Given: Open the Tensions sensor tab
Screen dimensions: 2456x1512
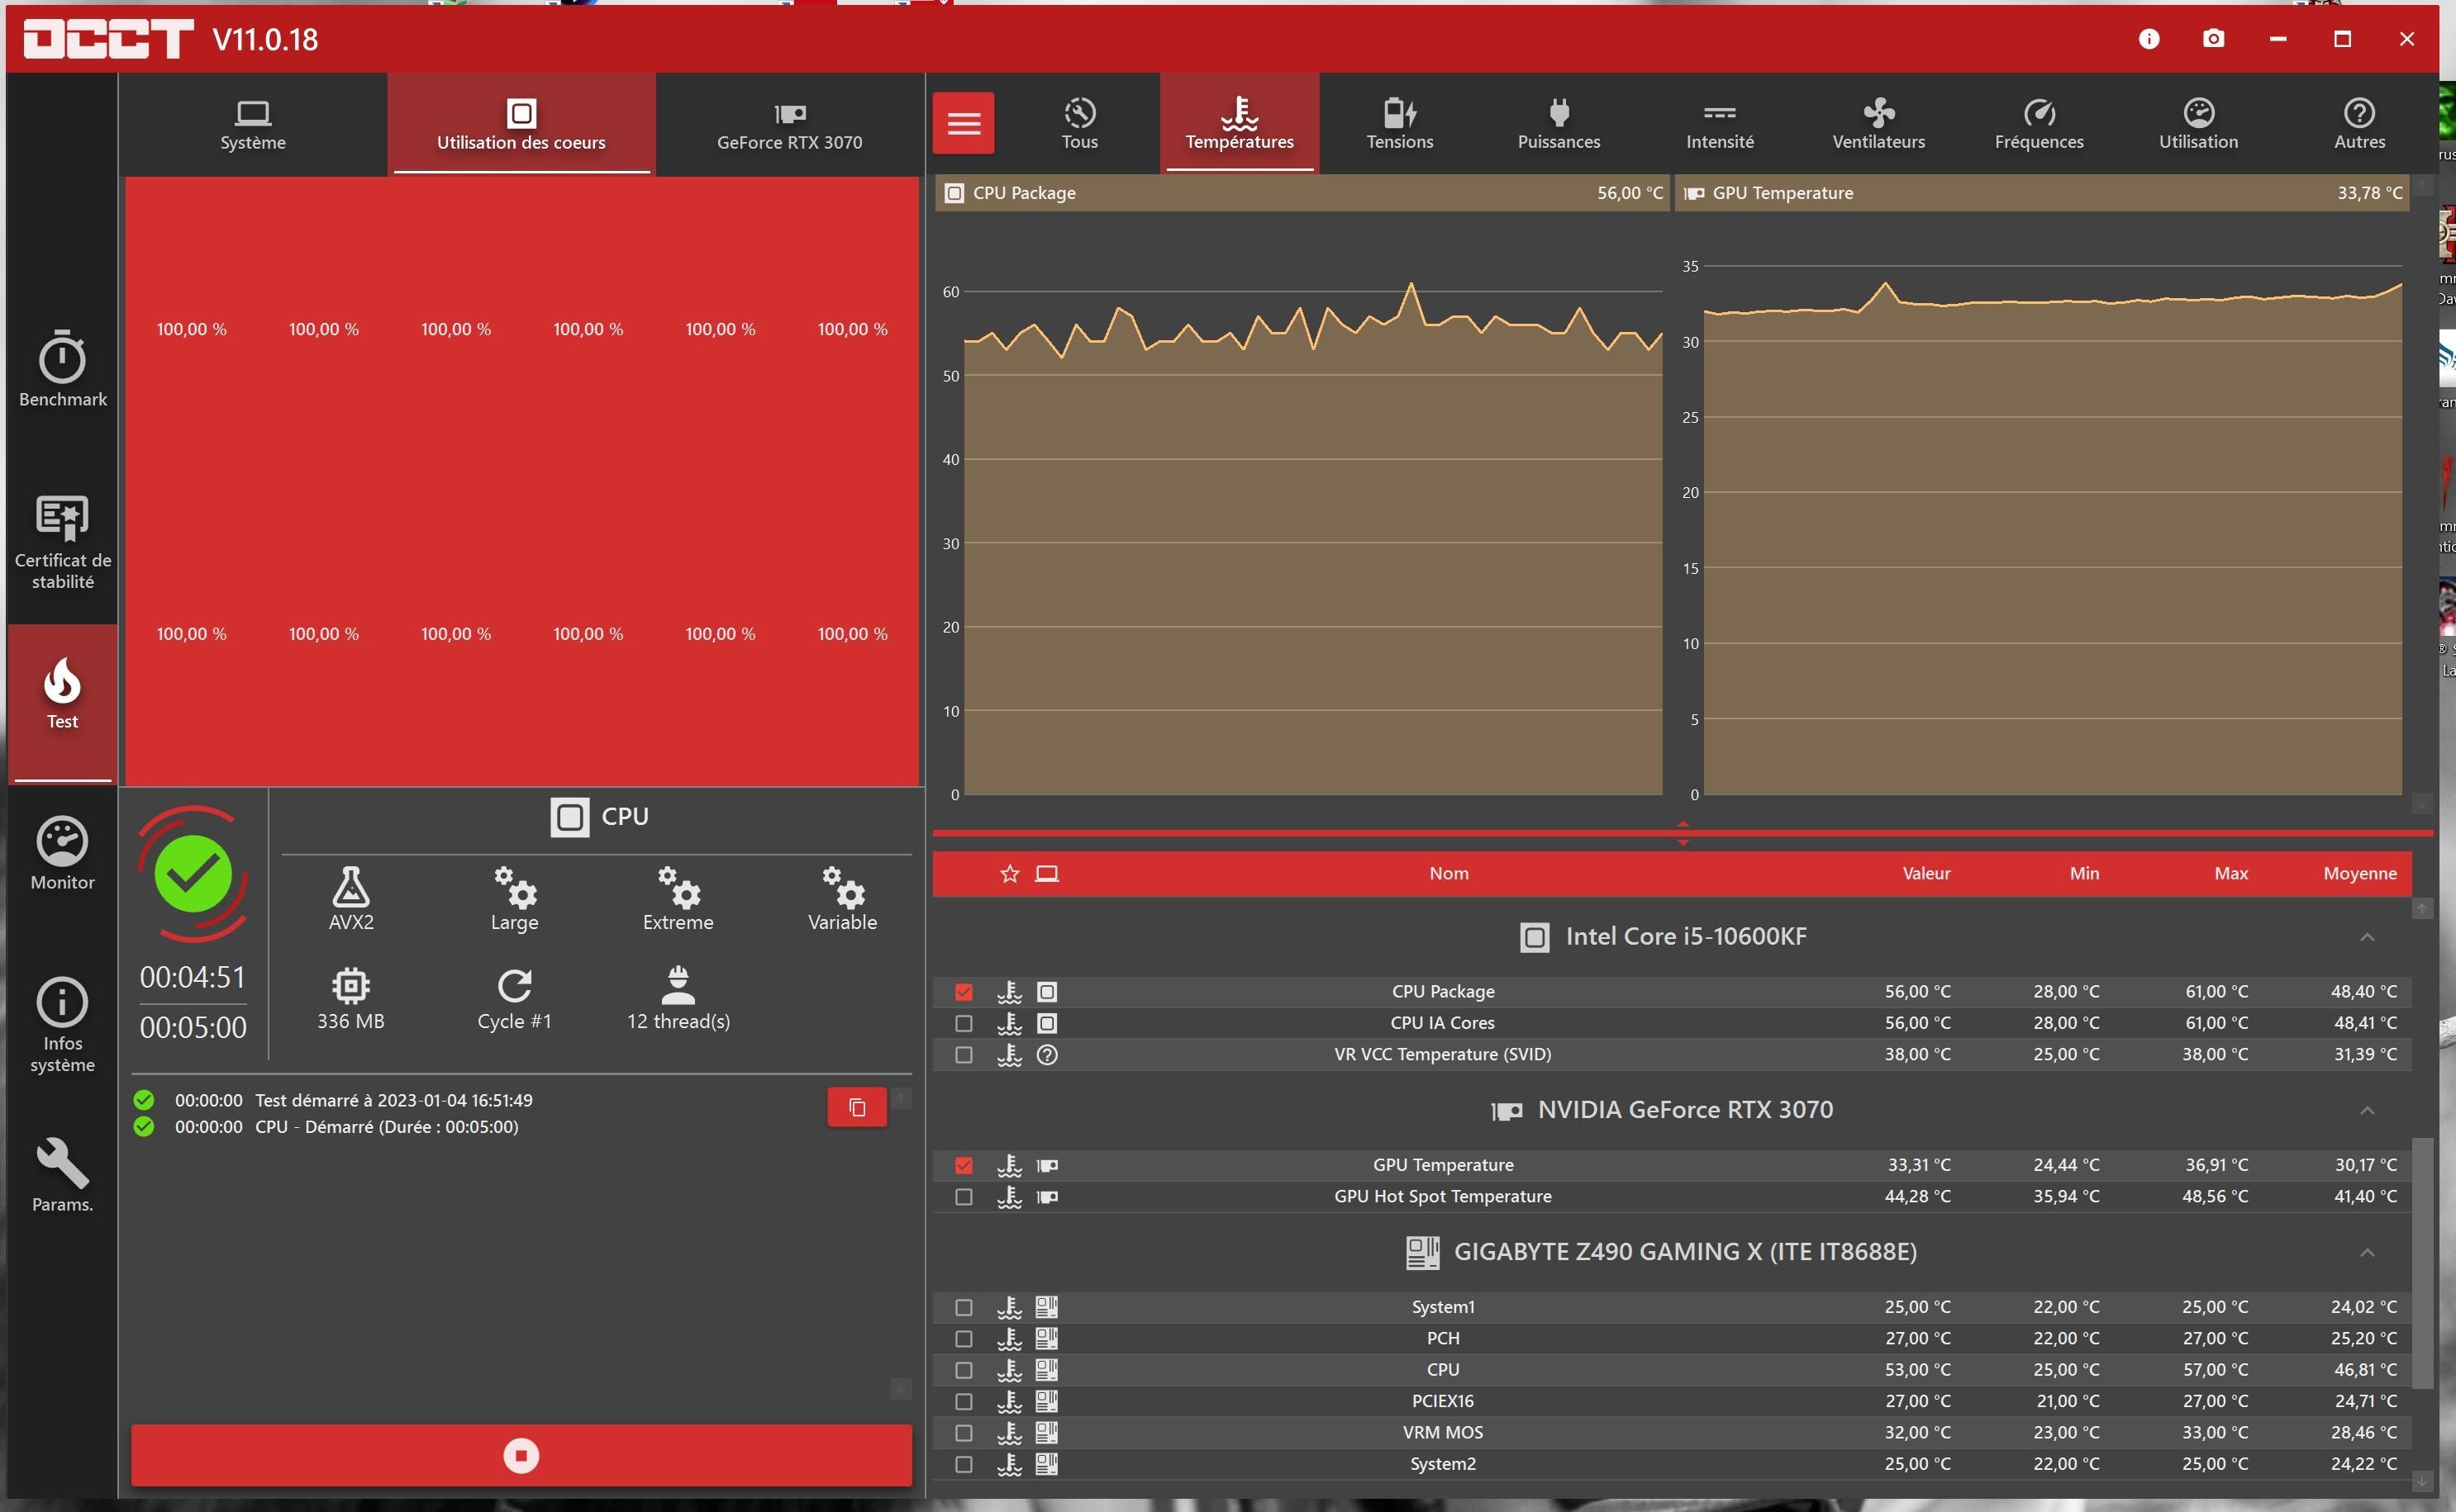Looking at the screenshot, I should (1400, 124).
